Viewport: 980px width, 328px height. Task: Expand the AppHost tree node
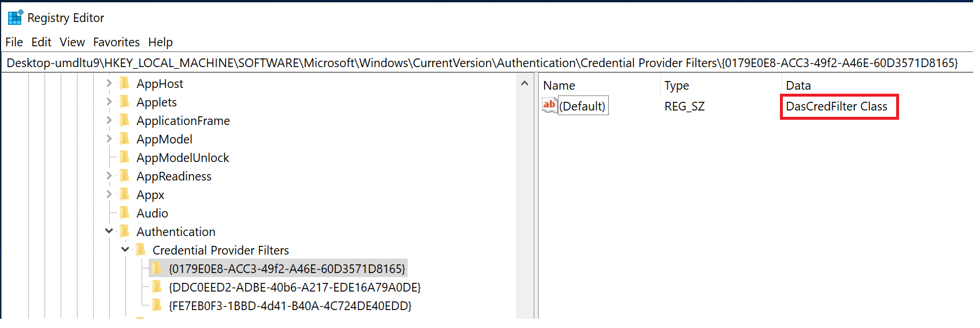(109, 83)
